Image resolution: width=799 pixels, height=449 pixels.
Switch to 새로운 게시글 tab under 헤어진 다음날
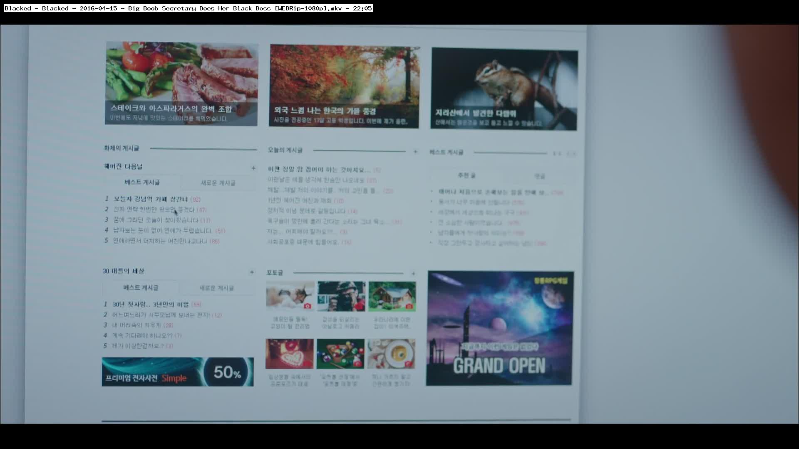[218, 183]
